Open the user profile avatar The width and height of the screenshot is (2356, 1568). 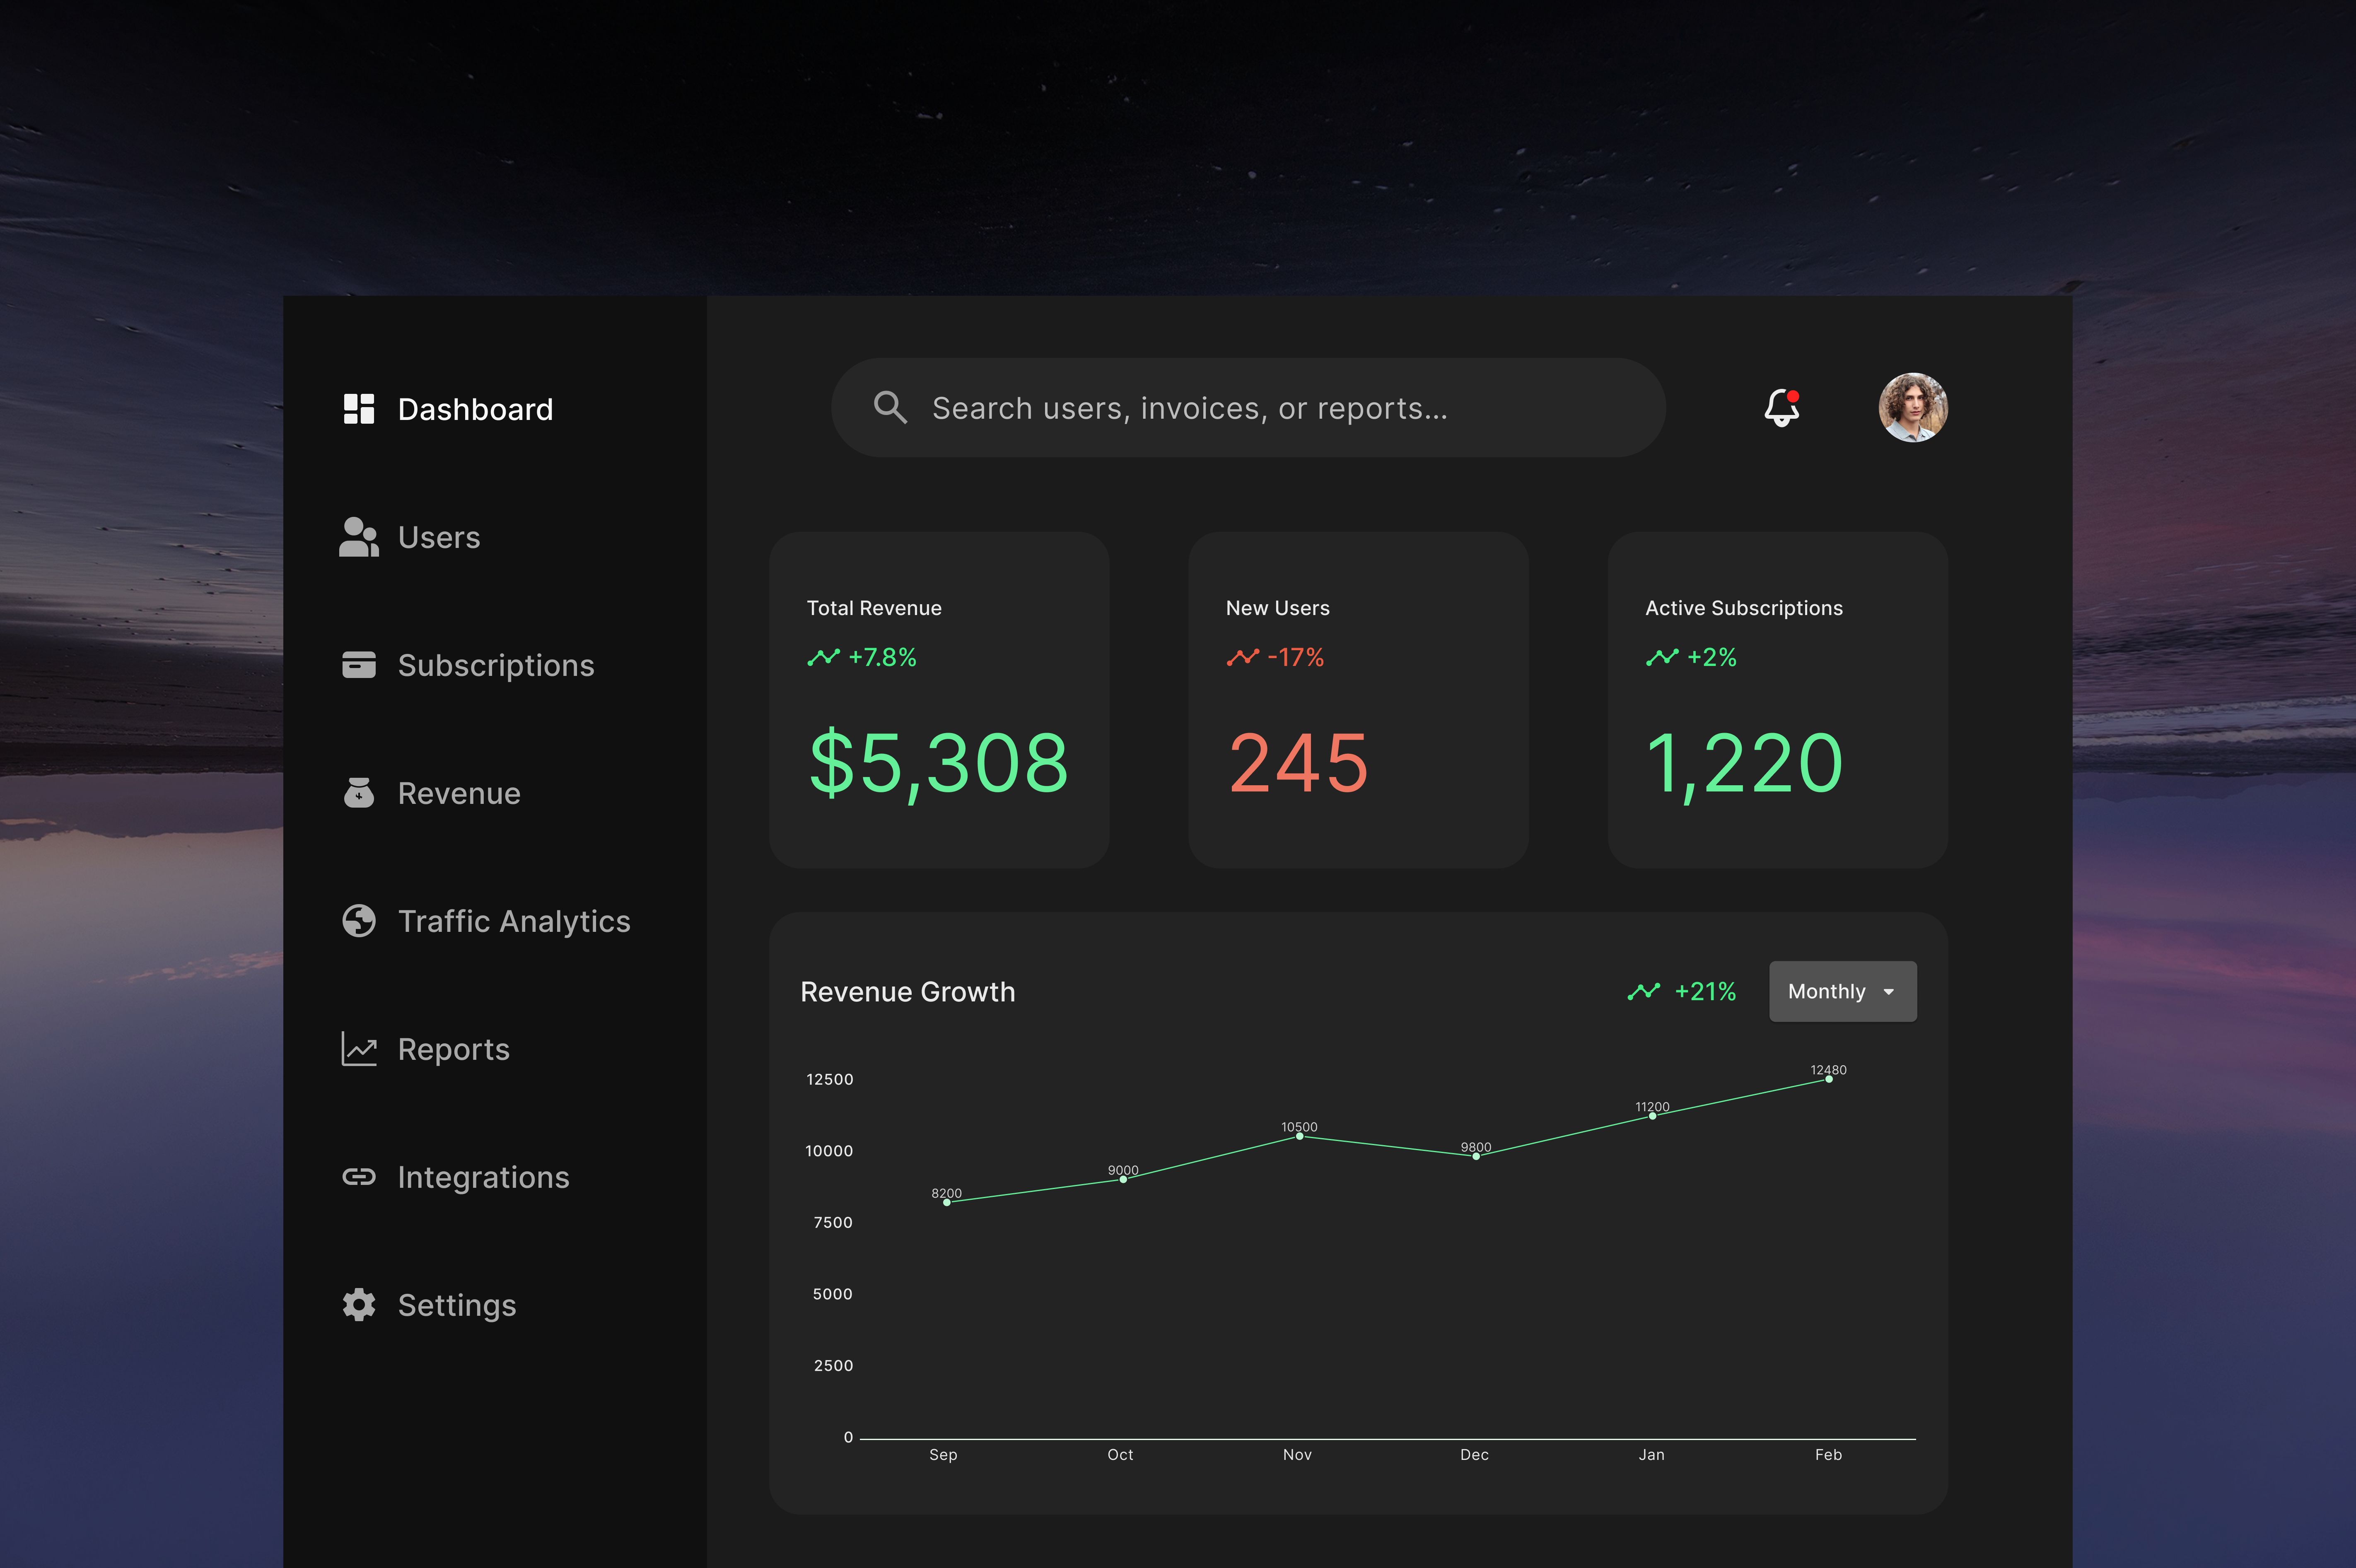click(1912, 408)
